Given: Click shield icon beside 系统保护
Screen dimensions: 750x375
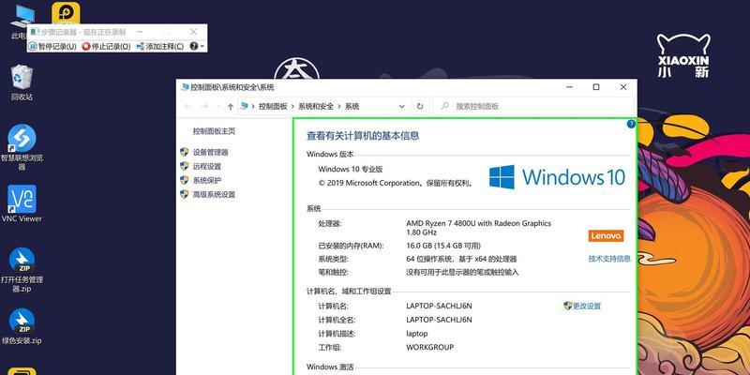Looking at the screenshot, I should tap(184, 180).
